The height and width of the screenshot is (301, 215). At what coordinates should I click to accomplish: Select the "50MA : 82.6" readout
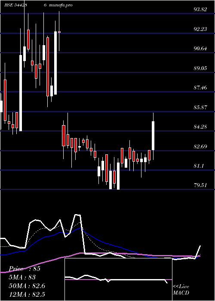tap(27, 286)
